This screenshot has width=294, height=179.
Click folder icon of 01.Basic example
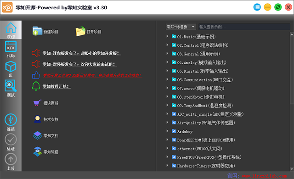(174, 36)
